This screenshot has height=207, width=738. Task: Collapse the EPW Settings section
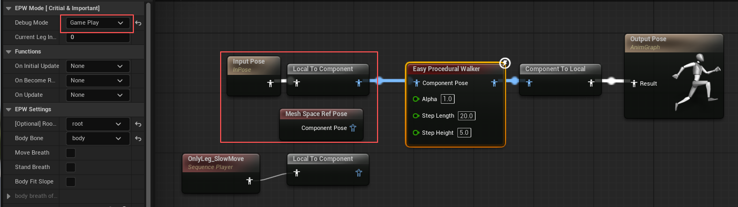[8, 109]
